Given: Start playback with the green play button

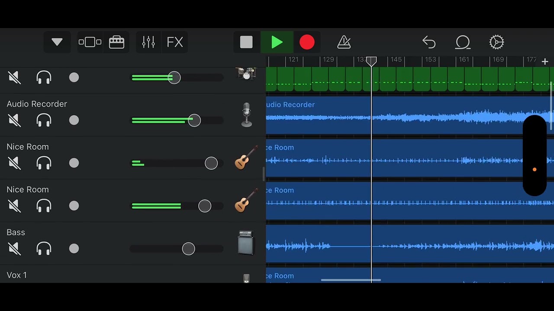Looking at the screenshot, I should [277, 42].
